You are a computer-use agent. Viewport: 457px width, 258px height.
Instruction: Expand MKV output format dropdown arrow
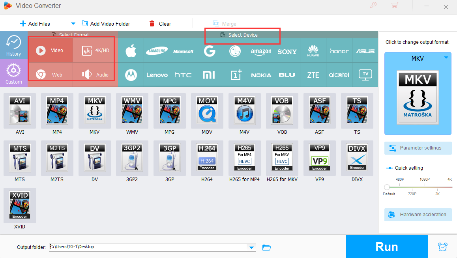pyautogui.click(x=446, y=58)
